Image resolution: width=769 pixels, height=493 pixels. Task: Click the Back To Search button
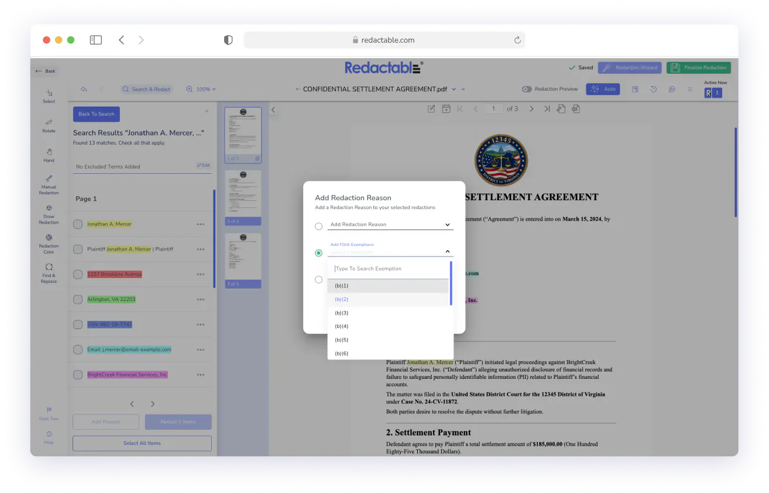coord(97,114)
